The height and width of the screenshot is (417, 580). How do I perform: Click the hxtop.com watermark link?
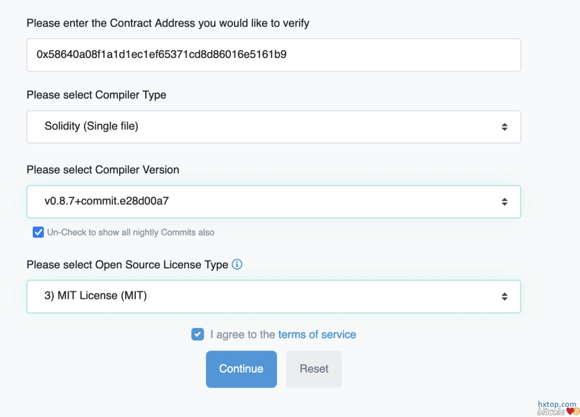556,404
